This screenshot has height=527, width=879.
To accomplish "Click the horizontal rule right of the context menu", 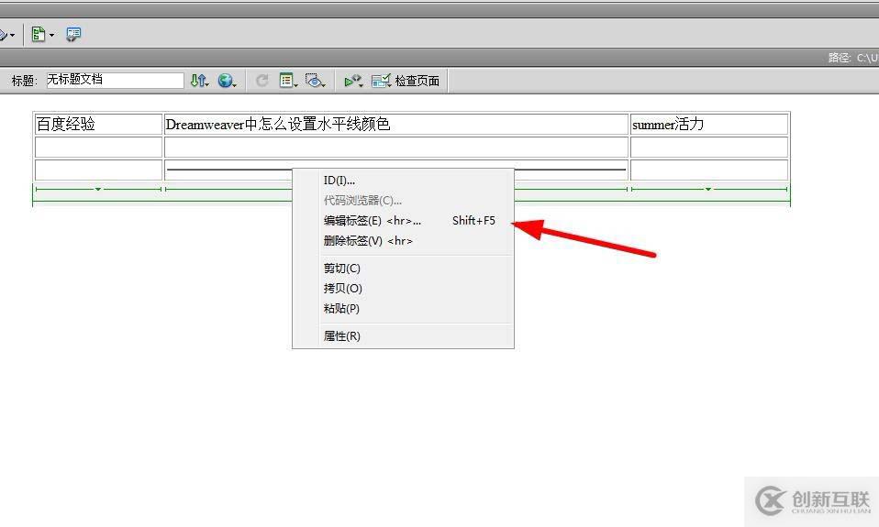I will (x=570, y=169).
